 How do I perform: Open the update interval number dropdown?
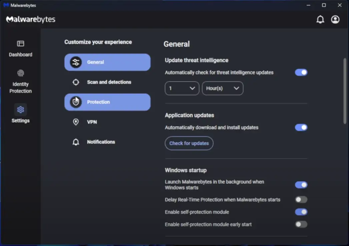coord(182,89)
